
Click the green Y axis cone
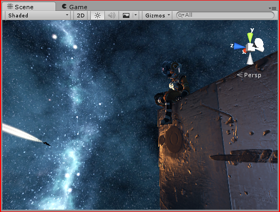click(x=250, y=38)
